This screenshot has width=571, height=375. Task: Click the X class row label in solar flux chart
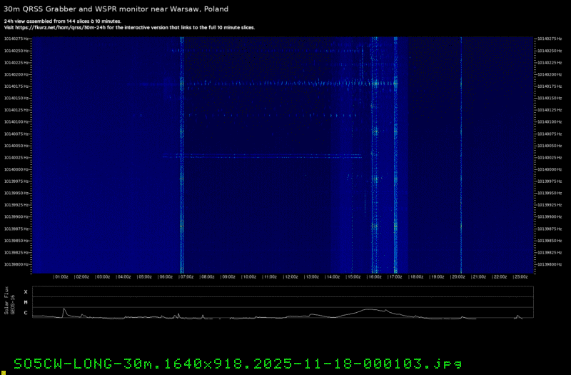[x=26, y=292]
